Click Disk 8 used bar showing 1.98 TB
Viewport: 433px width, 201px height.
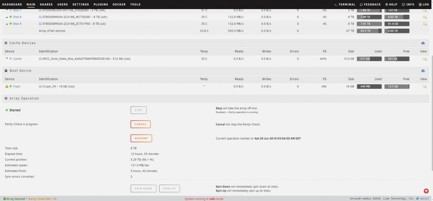tap(369, 17)
